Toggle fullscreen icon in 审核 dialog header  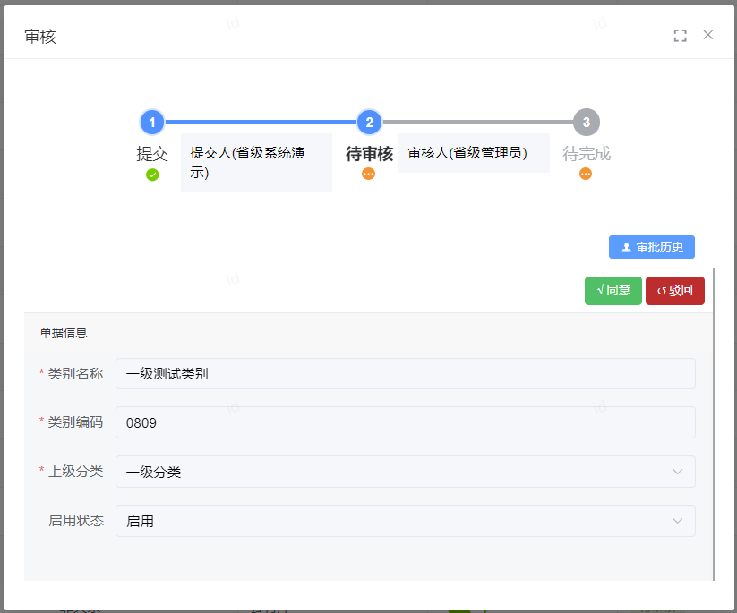[680, 36]
